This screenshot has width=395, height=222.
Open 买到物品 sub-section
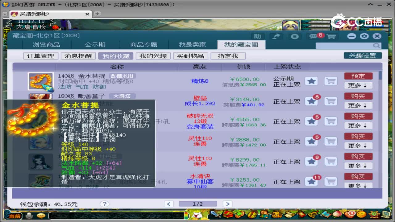pyautogui.click(x=191, y=56)
